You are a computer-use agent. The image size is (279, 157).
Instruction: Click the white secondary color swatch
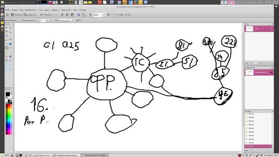point(10,97)
